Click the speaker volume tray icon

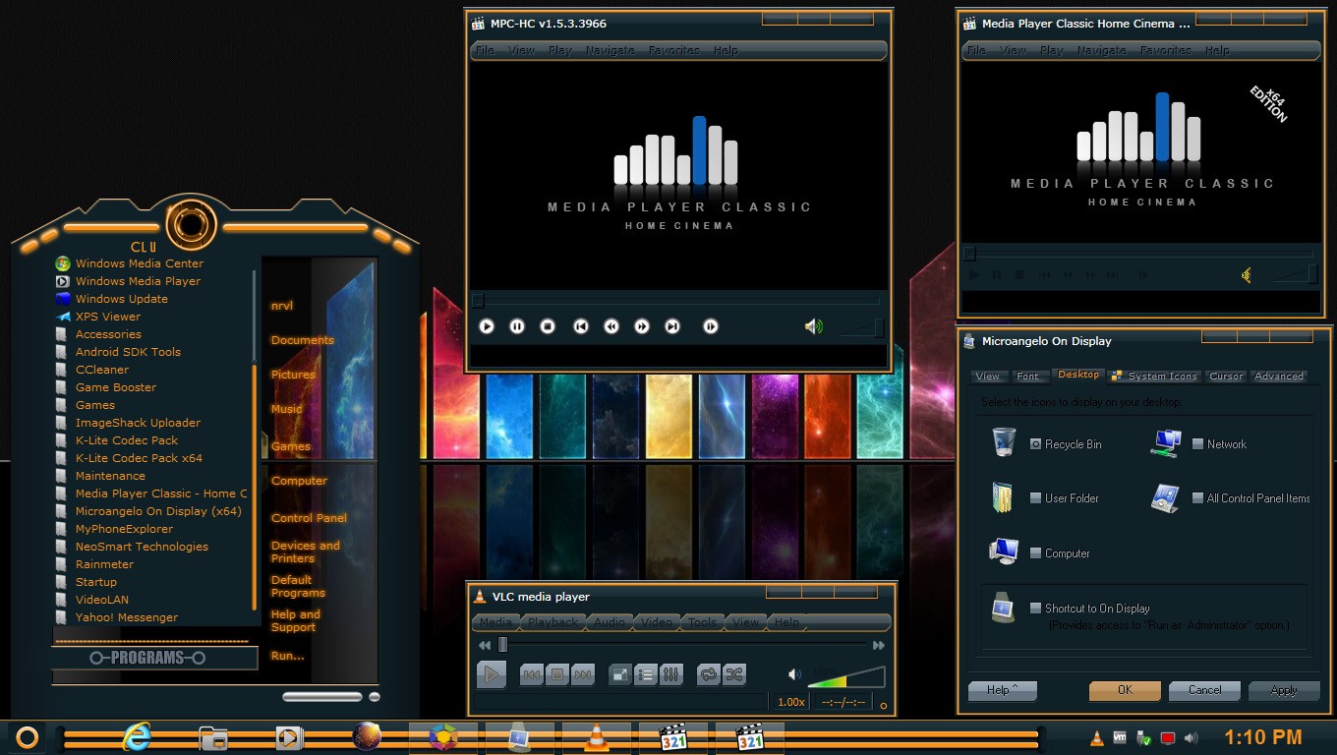coord(1191,738)
